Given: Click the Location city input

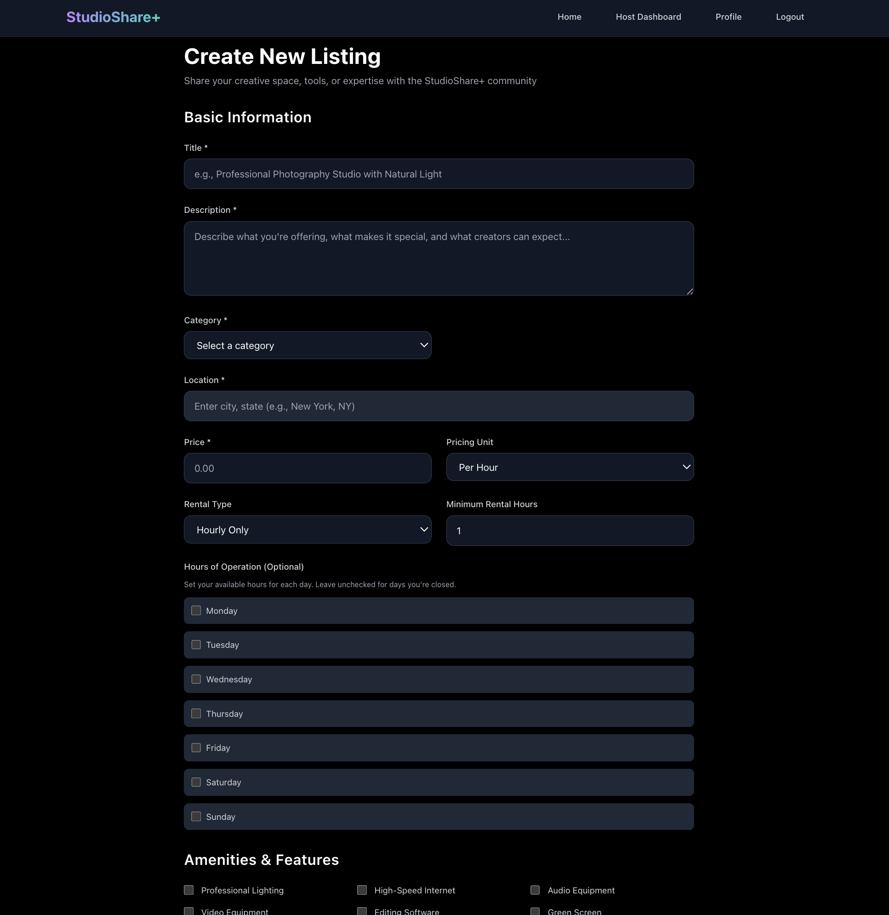Looking at the screenshot, I should tap(438, 406).
